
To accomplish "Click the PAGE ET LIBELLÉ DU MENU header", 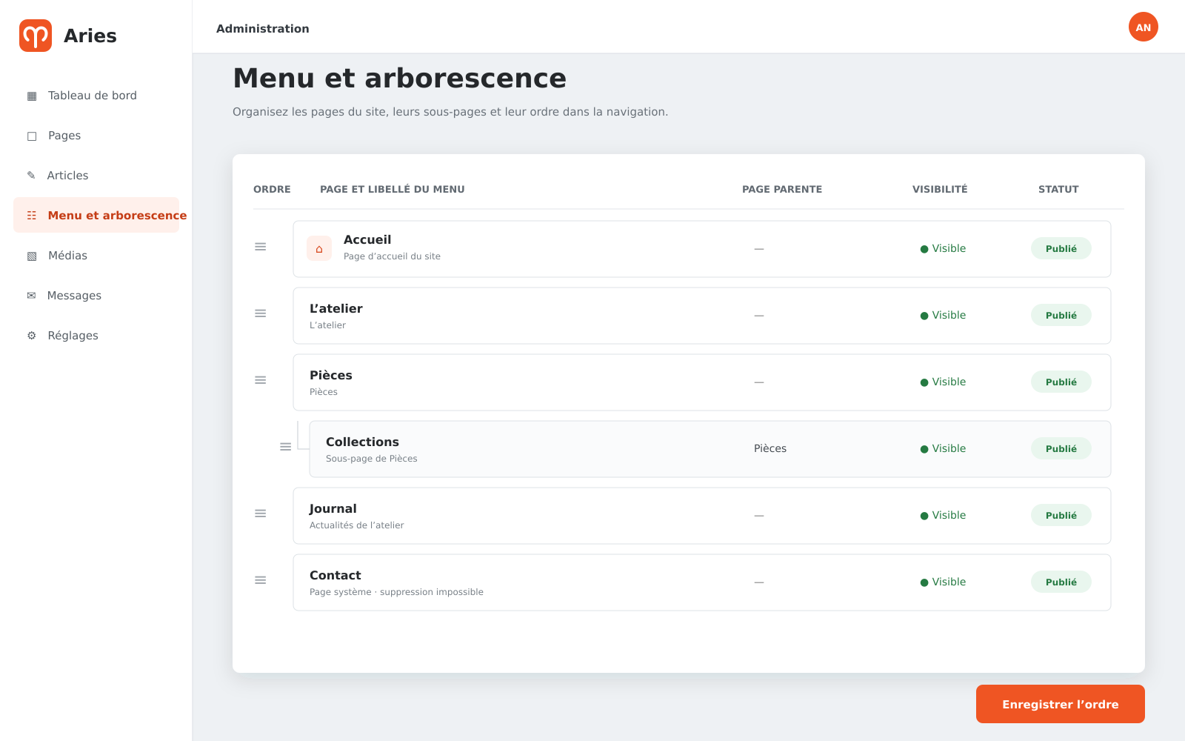I will pos(393,190).
